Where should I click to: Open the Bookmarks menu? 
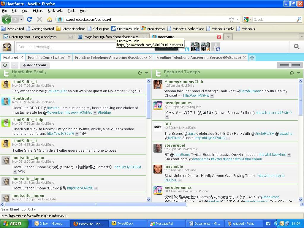[55, 11]
